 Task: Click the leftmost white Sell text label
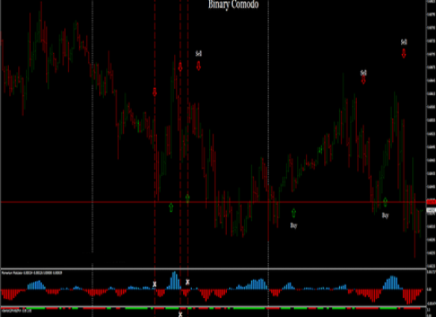(198, 53)
